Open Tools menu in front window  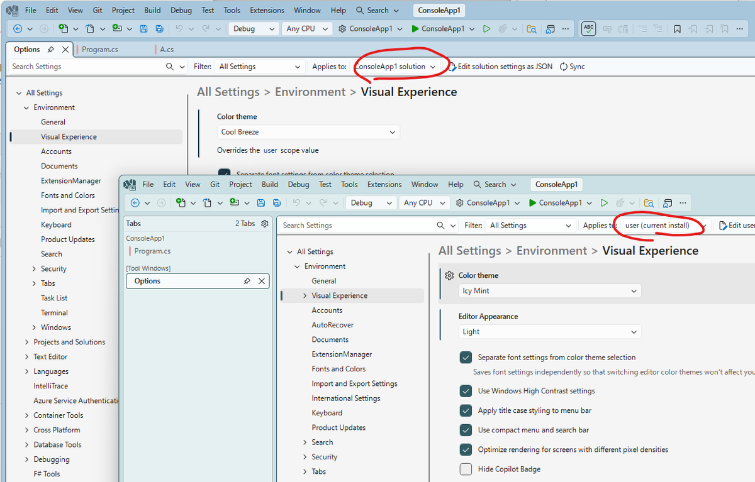coord(349,184)
